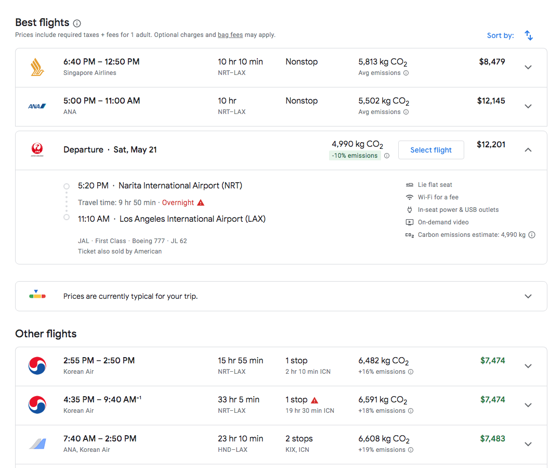Open the bag fees link
This screenshot has width=550, height=468.
pos(230,35)
